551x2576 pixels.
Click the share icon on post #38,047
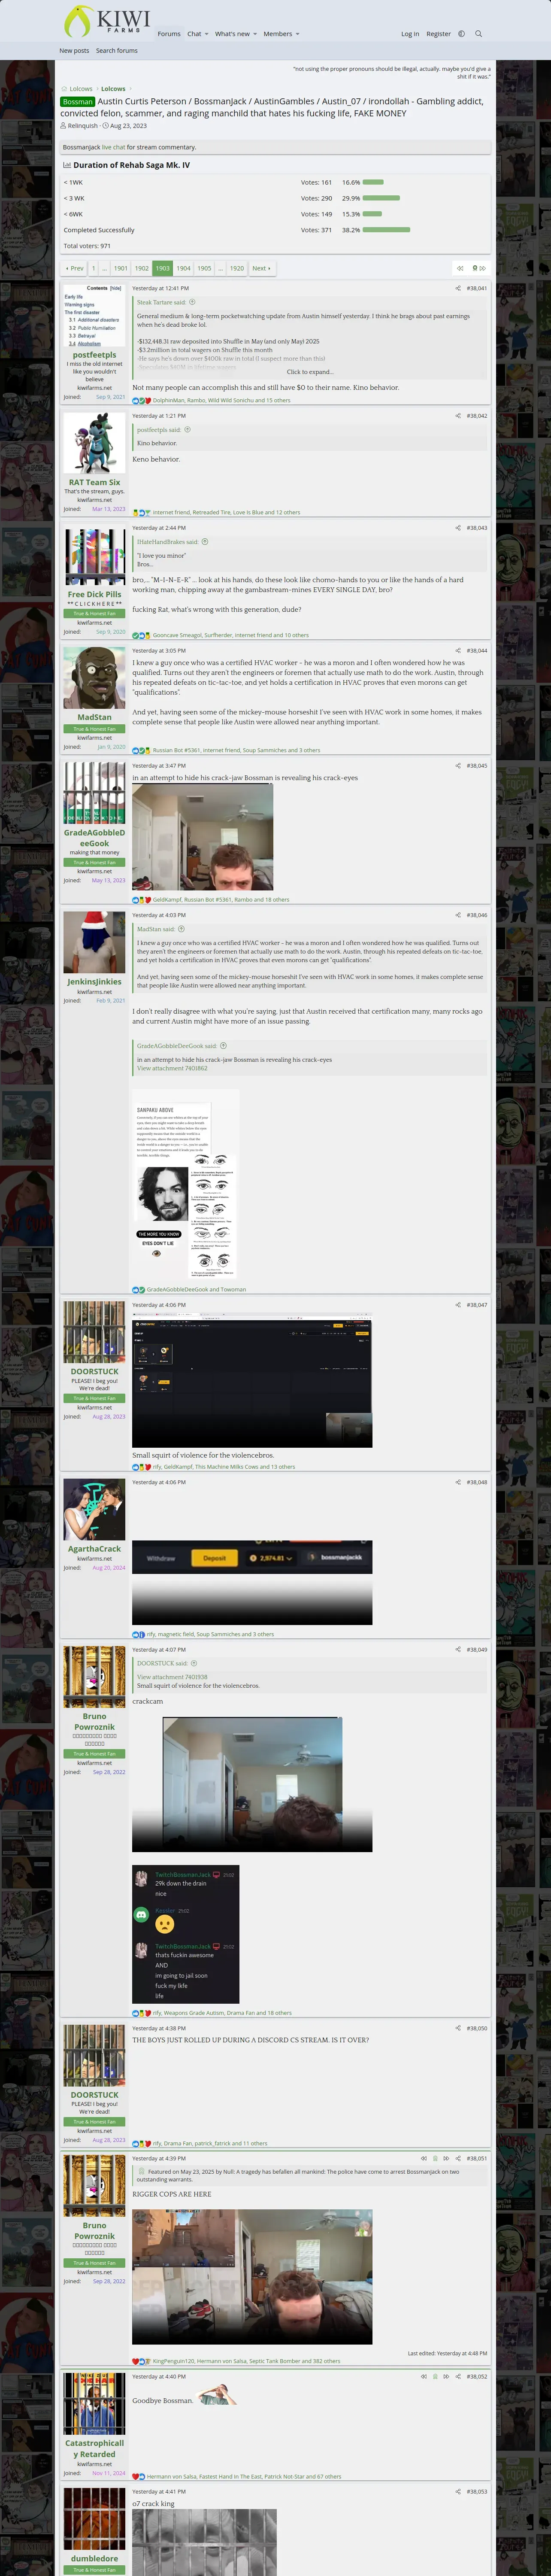click(x=458, y=1305)
